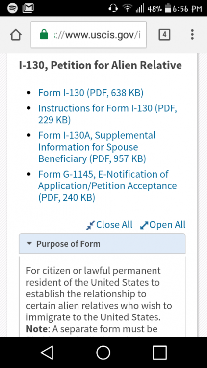Open Form G-1145 E-Notification link
Image resolution: width=207 pixels, height=368 pixels.
click(107, 186)
